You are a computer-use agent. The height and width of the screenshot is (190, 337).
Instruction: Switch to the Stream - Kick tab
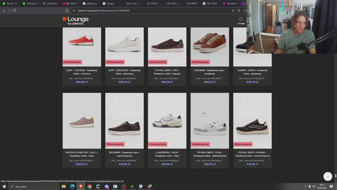click(x=10, y=3)
